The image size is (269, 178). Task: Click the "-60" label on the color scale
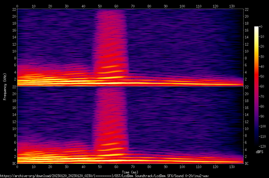pyautogui.click(x=261, y=86)
